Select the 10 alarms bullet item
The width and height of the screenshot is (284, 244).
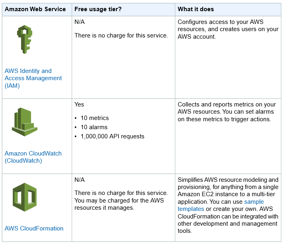pos(94,127)
